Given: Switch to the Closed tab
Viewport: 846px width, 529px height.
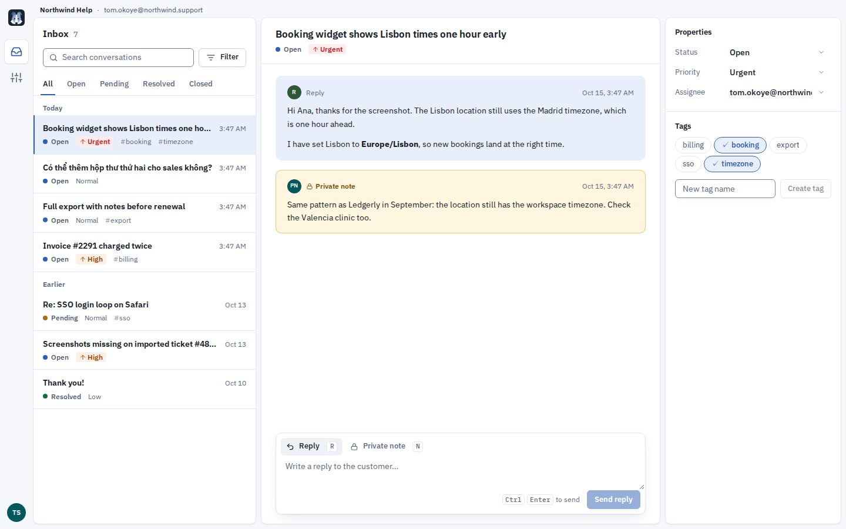Looking at the screenshot, I should [201, 84].
